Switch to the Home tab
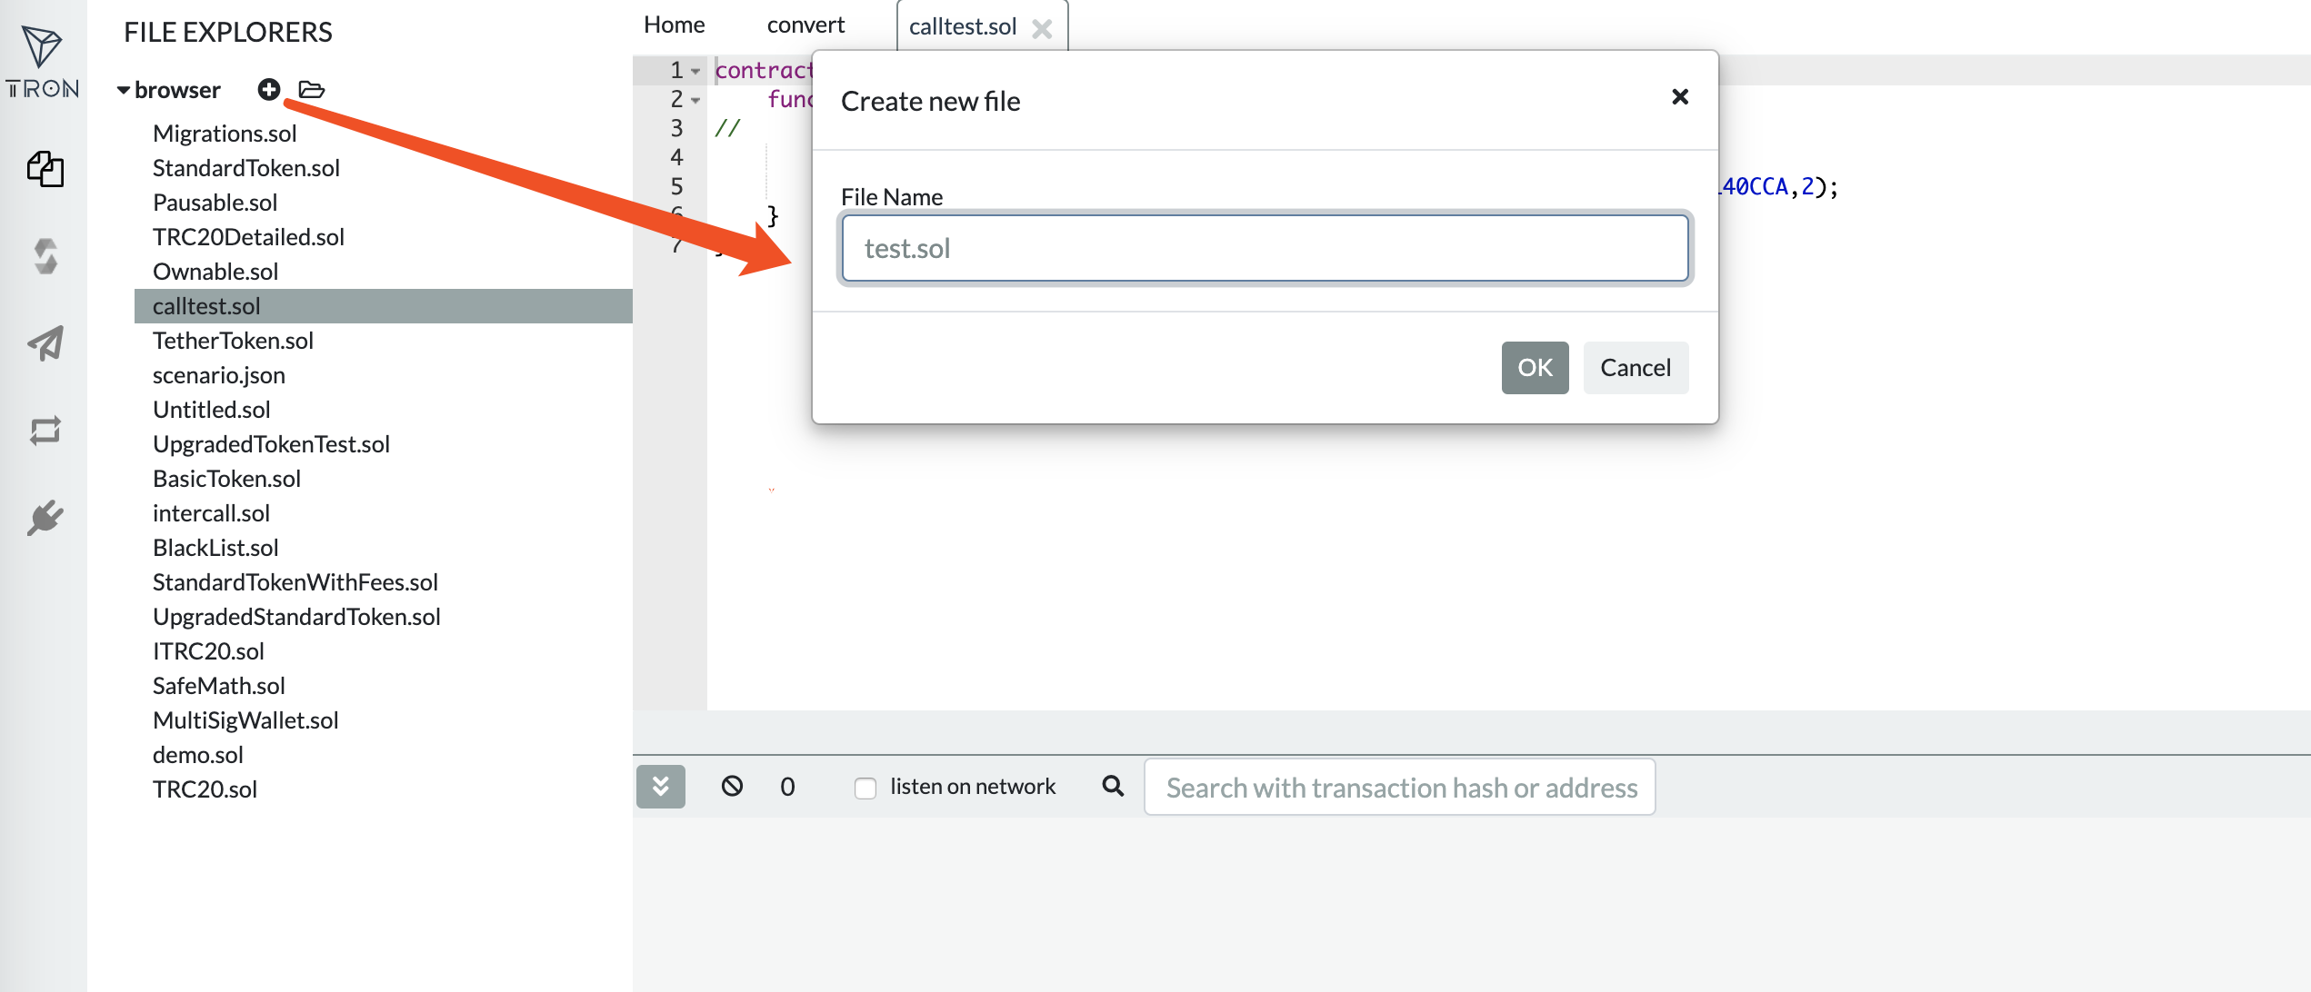This screenshot has height=992, width=2311. coord(674,25)
